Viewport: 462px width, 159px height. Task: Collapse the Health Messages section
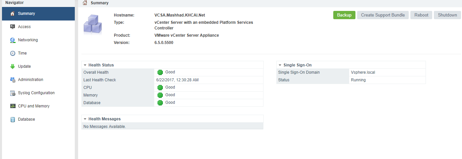[x=85, y=119]
